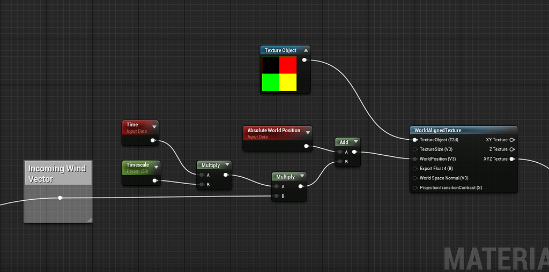This screenshot has width=549, height=272.
Task: Click the Export Float 4 (B) input pin
Action: [x=415, y=169]
